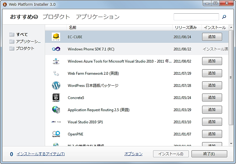Sort by the インストール column header
Viewport: 236px width, 164px height.
215,28
